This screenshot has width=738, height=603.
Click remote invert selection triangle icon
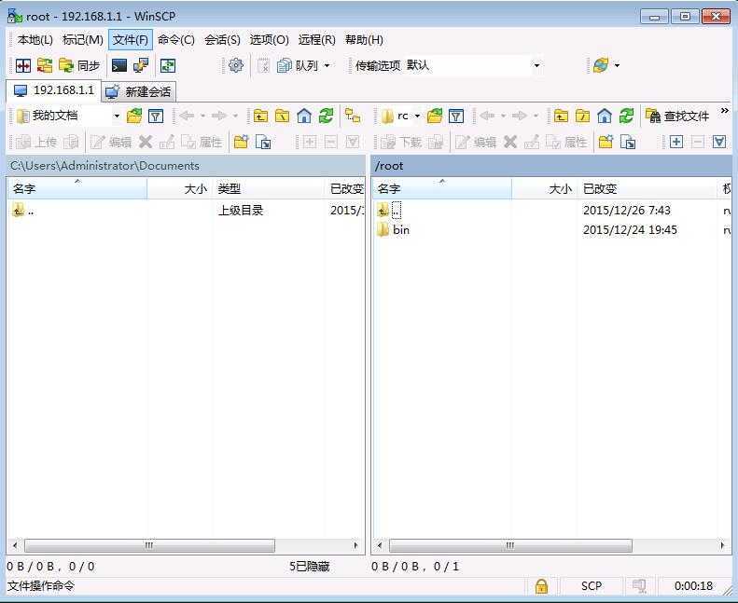coord(719,142)
